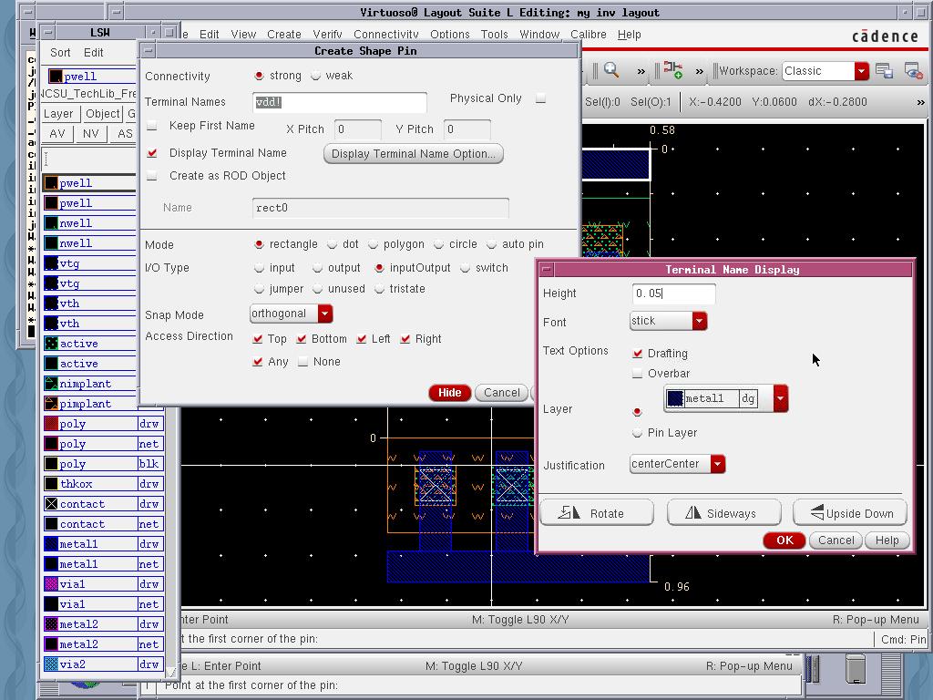The width and height of the screenshot is (933, 700).
Task: Expand toolbar overflow after zoom icon
Action: point(641,71)
